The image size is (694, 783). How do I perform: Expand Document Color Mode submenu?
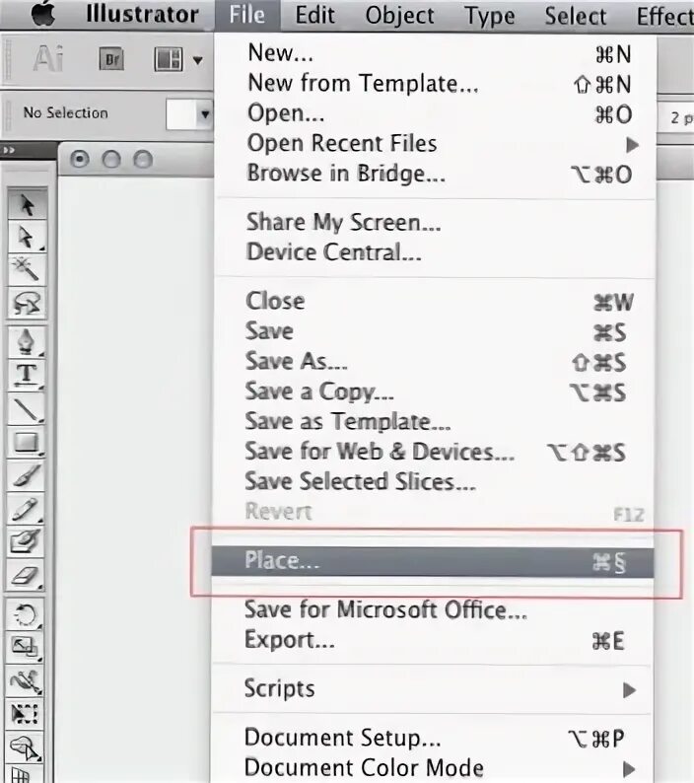pos(630,769)
